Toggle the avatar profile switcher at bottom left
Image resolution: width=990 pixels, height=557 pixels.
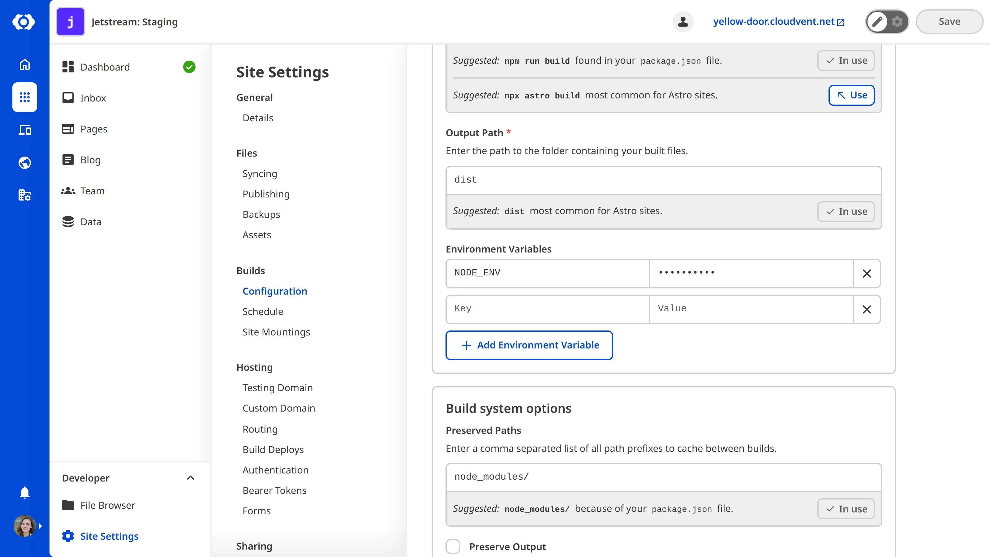coord(24,526)
